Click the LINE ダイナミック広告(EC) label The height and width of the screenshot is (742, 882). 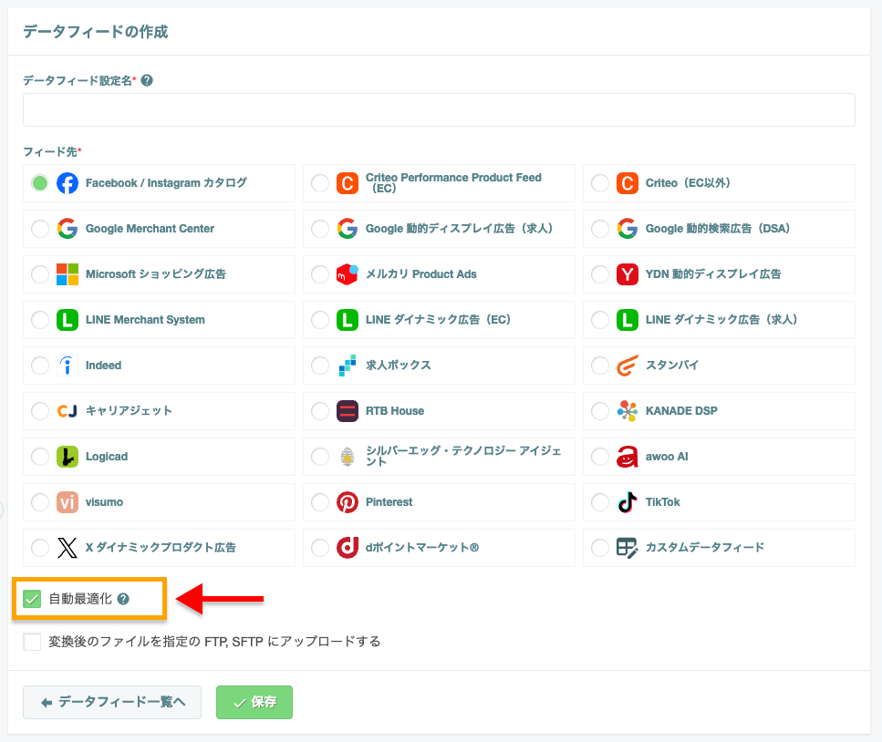coord(438,320)
